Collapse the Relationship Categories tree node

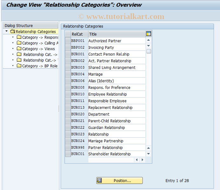pos(6,31)
